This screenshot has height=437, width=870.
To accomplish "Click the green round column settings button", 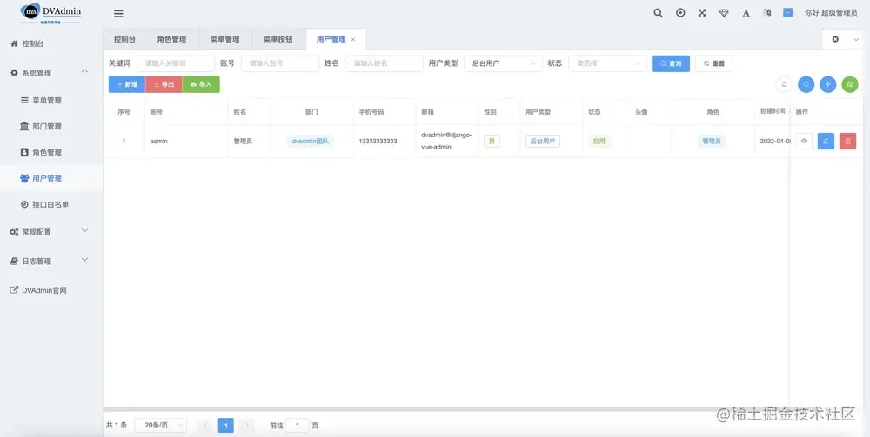I will click(849, 84).
